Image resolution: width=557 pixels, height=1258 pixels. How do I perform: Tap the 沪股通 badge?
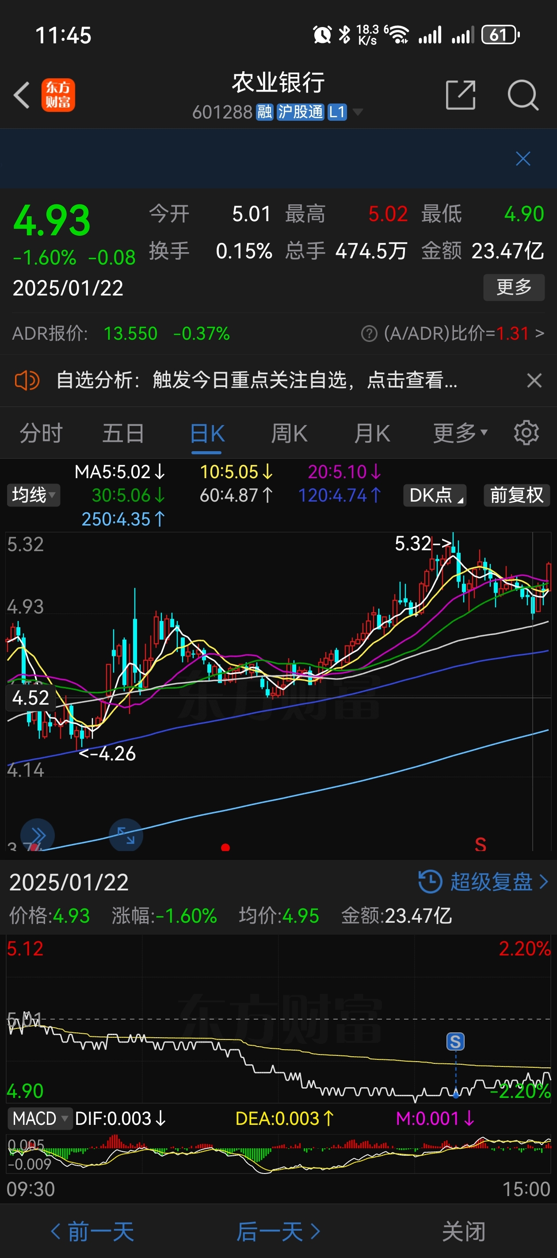click(x=300, y=112)
